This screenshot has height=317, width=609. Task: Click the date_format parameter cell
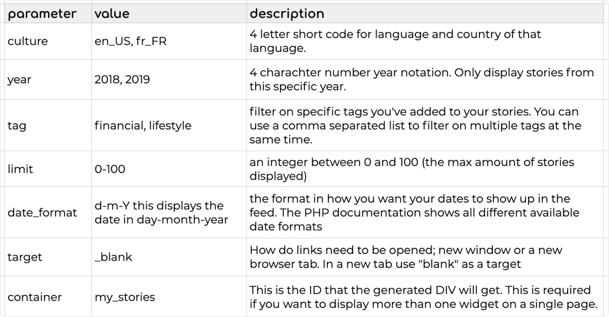click(48, 212)
